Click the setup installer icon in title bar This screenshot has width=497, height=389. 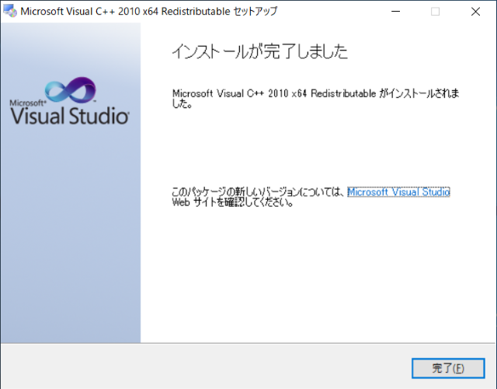10,11
